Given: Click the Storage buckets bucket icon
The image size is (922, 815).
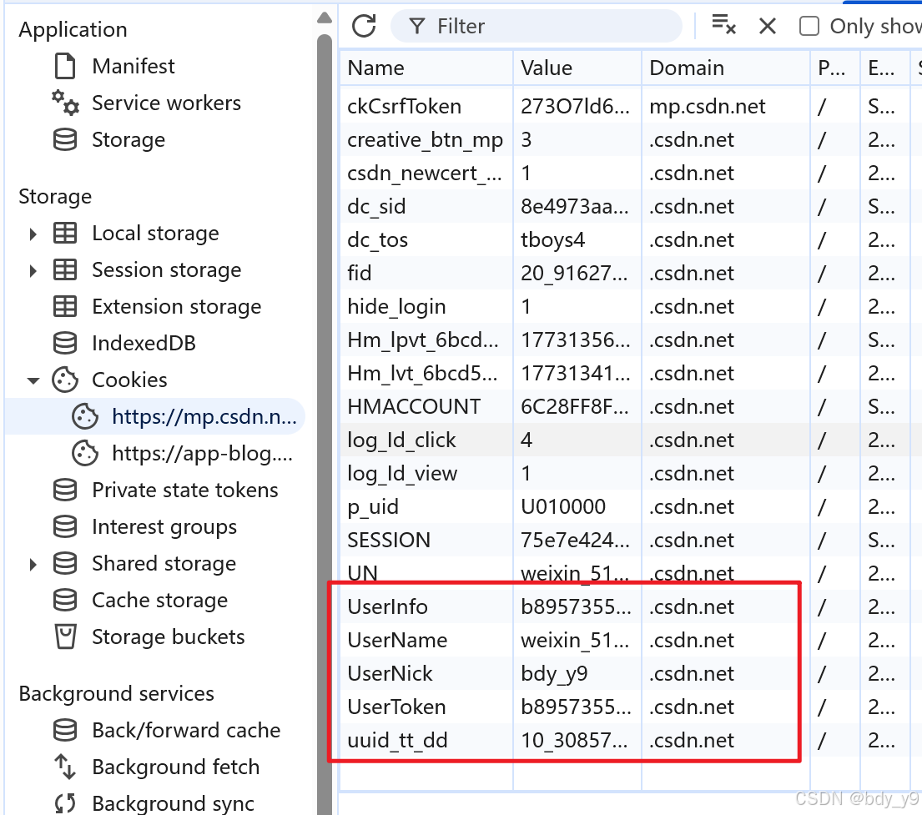Looking at the screenshot, I should point(65,636).
